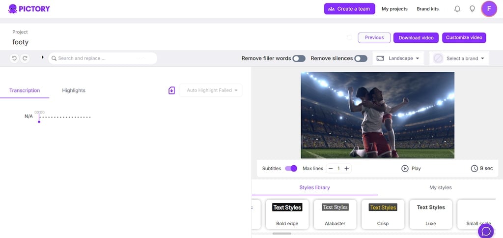
Task: Open the Select a brand dropdown
Action: tap(459, 59)
